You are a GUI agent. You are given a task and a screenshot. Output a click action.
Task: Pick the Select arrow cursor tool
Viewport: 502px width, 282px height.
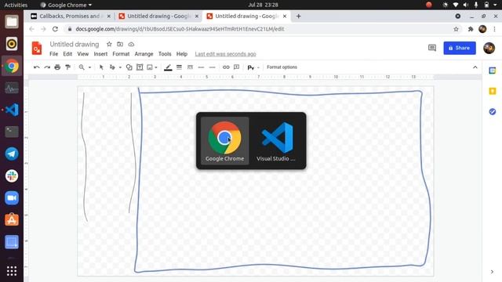coord(101,67)
